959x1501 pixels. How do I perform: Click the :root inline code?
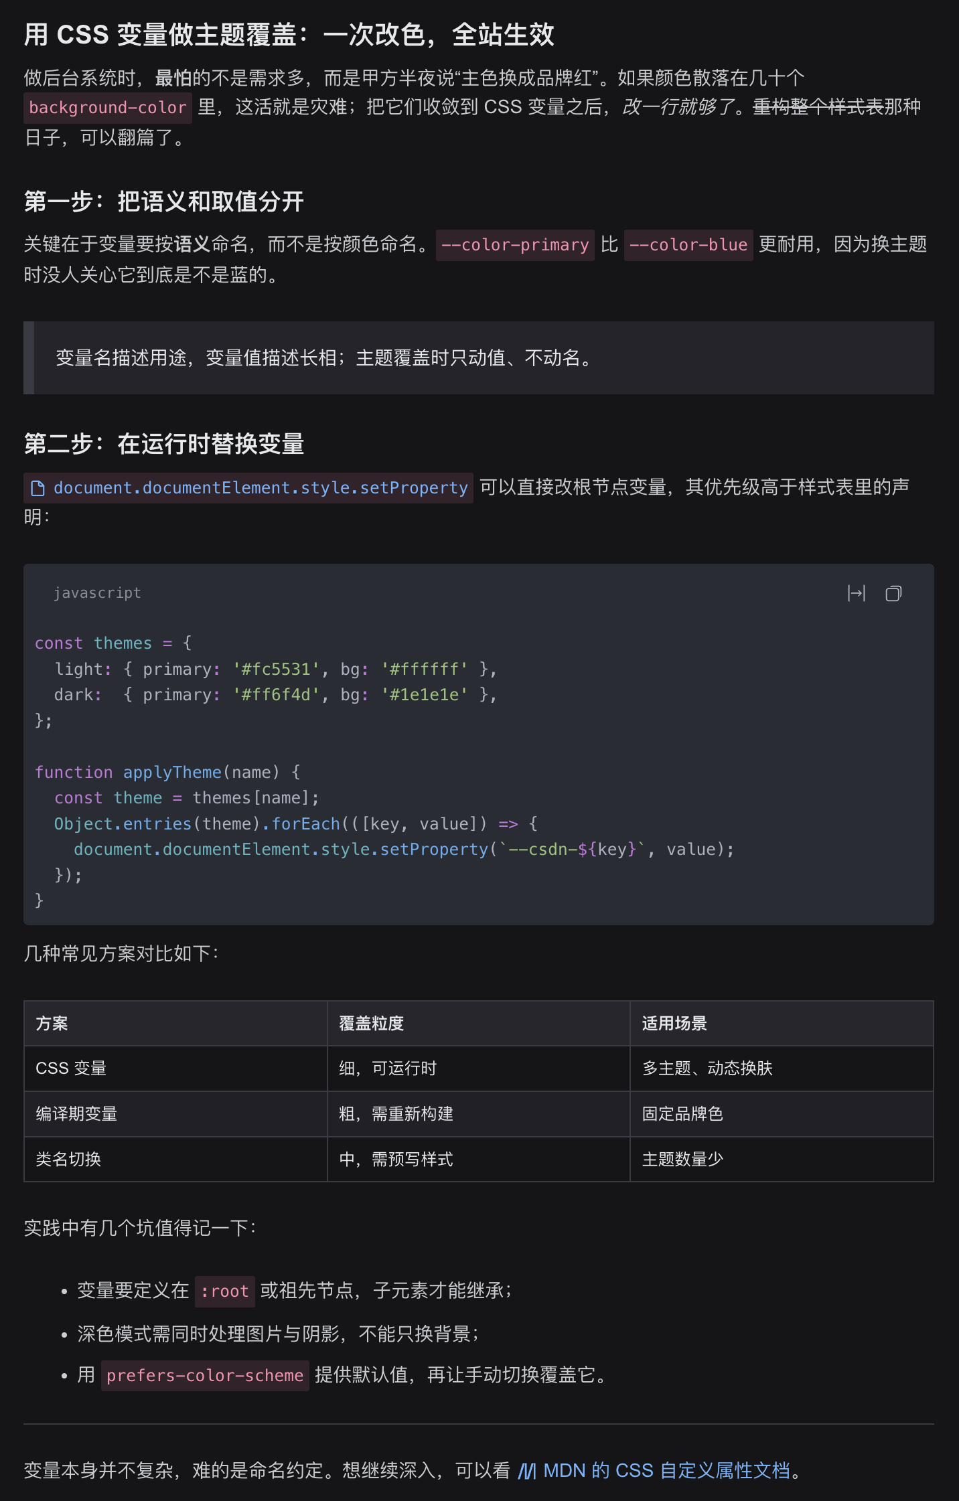click(x=225, y=1291)
